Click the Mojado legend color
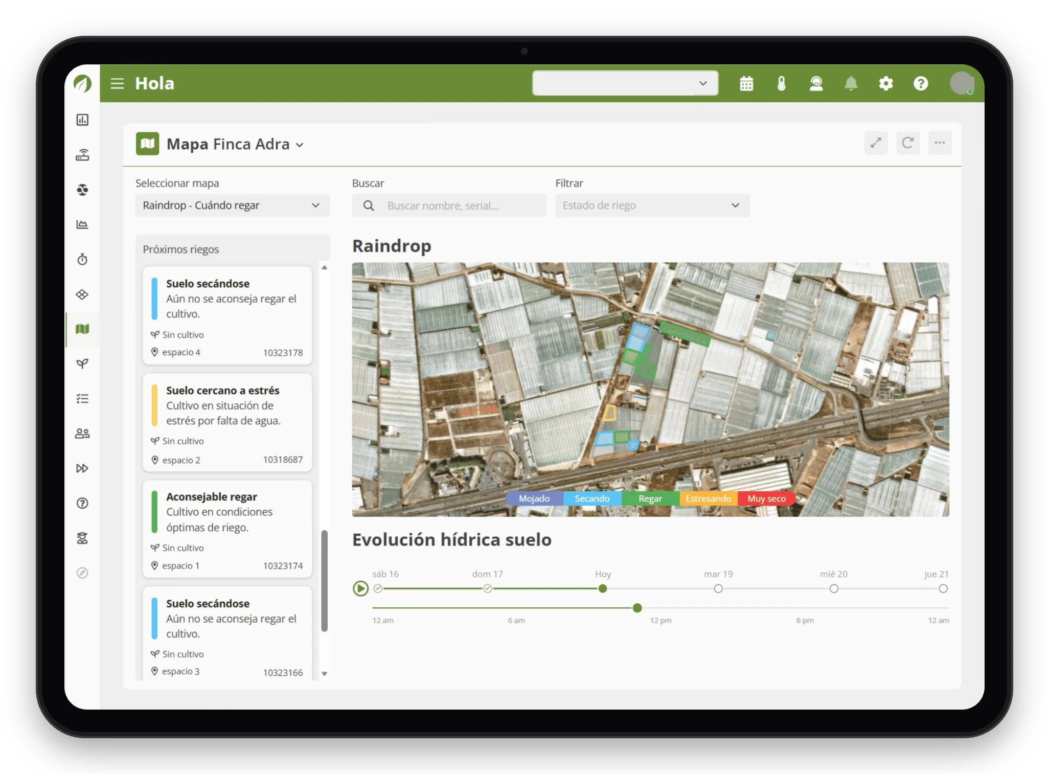 [534, 498]
